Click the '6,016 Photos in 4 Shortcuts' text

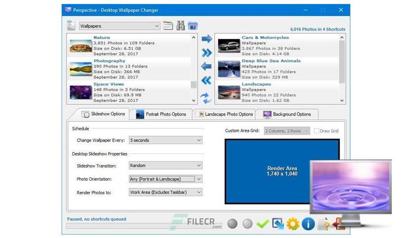click(317, 29)
